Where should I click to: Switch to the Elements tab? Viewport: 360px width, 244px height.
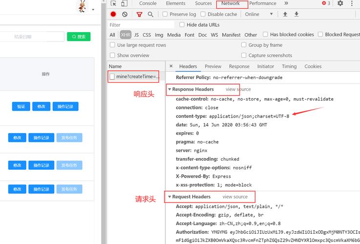[175, 3]
